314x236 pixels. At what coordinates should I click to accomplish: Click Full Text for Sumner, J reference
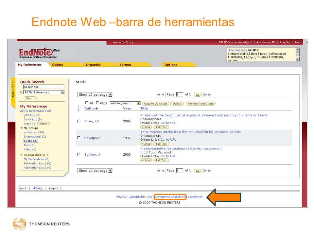click(161, 160)
